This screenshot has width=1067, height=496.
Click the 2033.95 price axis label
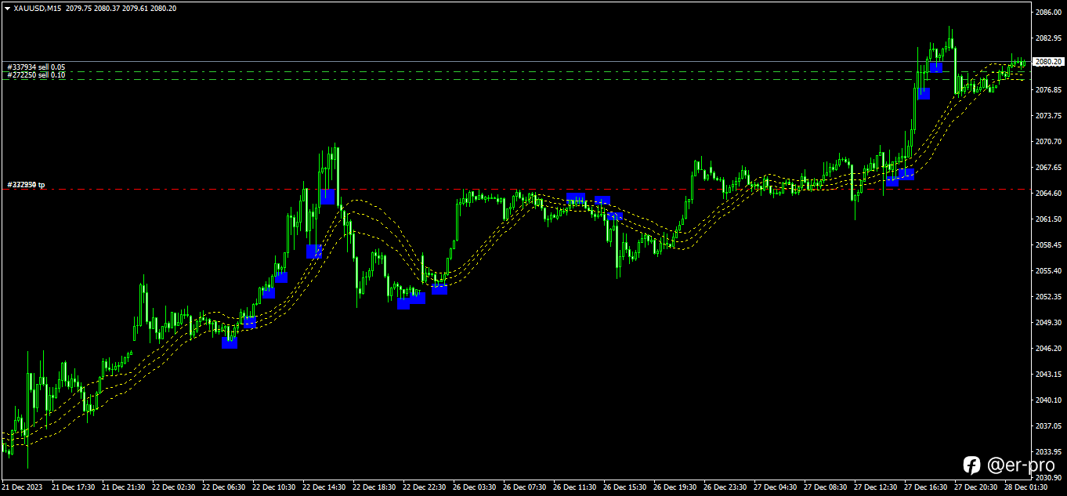(x=1047, y=451)
